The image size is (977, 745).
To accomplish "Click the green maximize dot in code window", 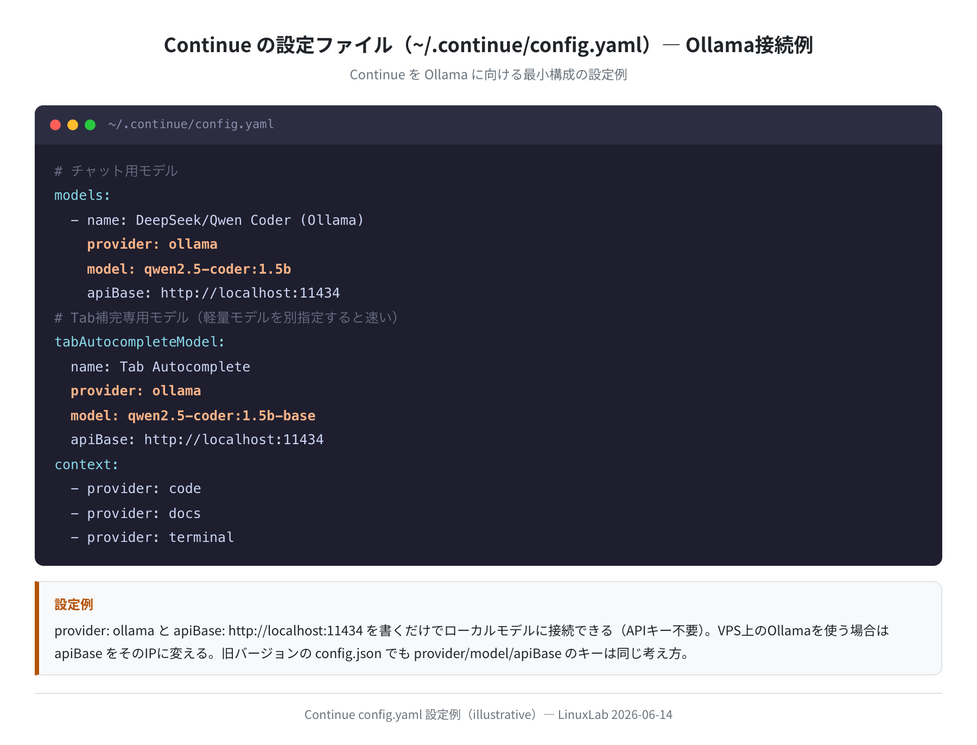I will 90,125.
